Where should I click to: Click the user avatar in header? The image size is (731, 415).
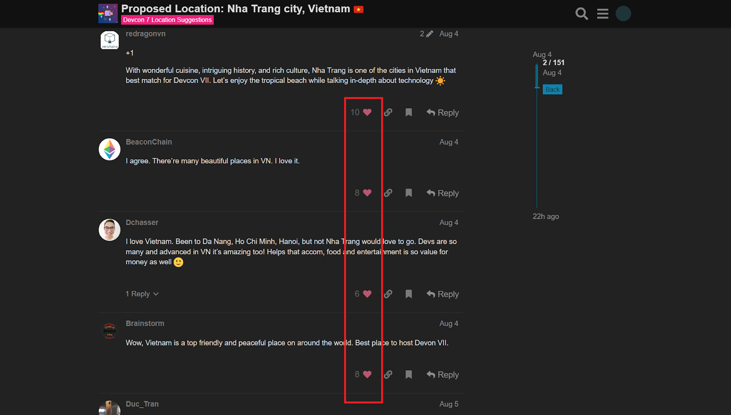[x=623, y=14]
